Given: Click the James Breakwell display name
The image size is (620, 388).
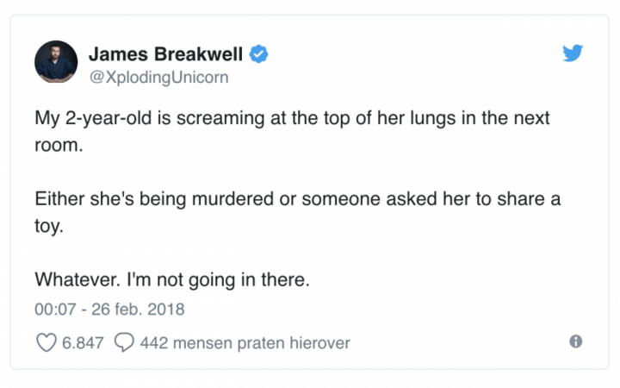Looking at the screenshot, I should pyautogui.click(x=165, y=54).
